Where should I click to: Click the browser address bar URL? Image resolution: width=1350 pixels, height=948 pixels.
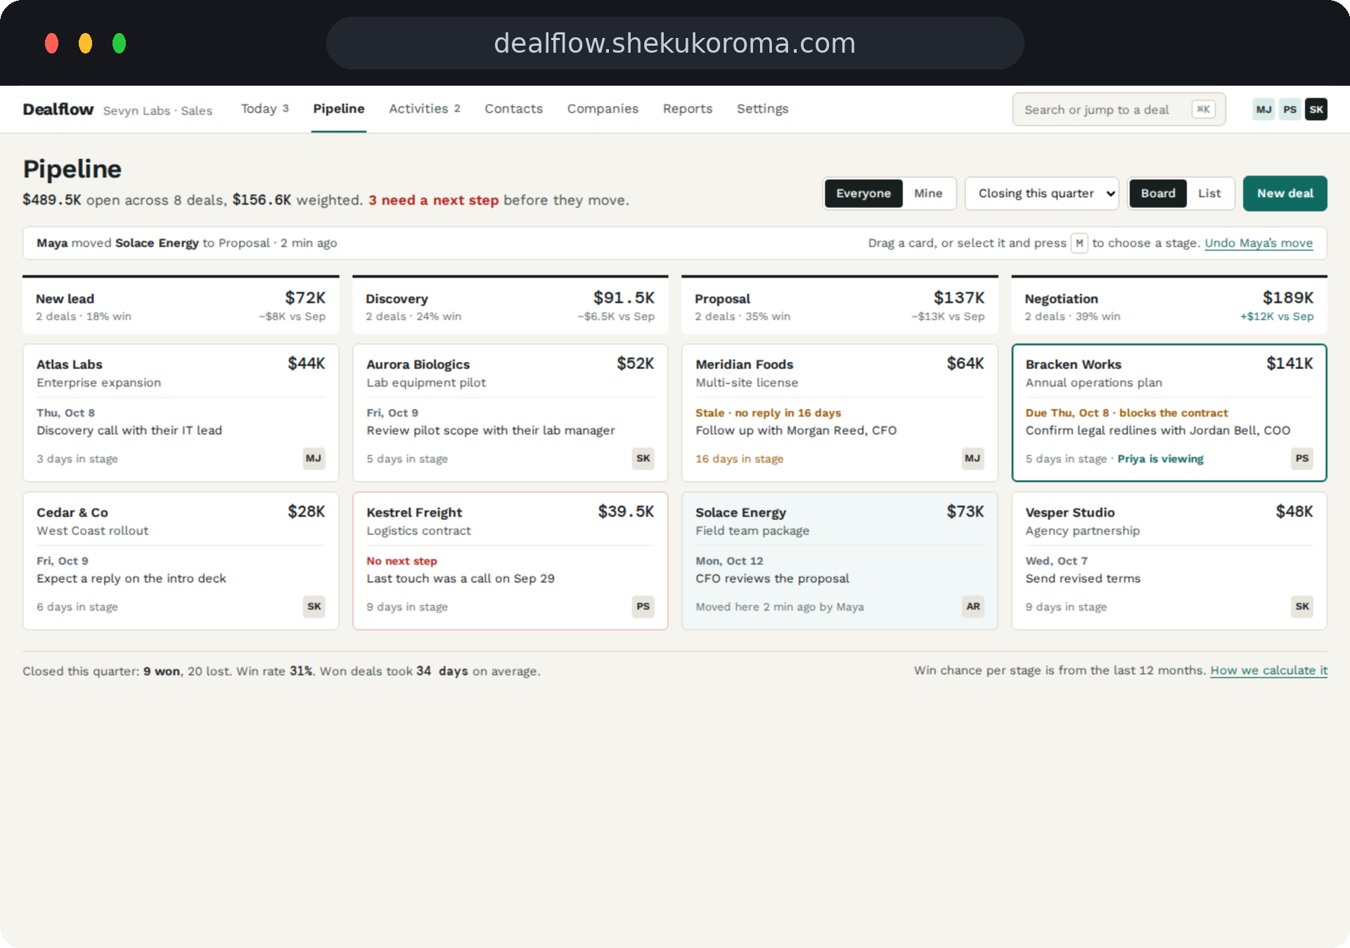674,44
